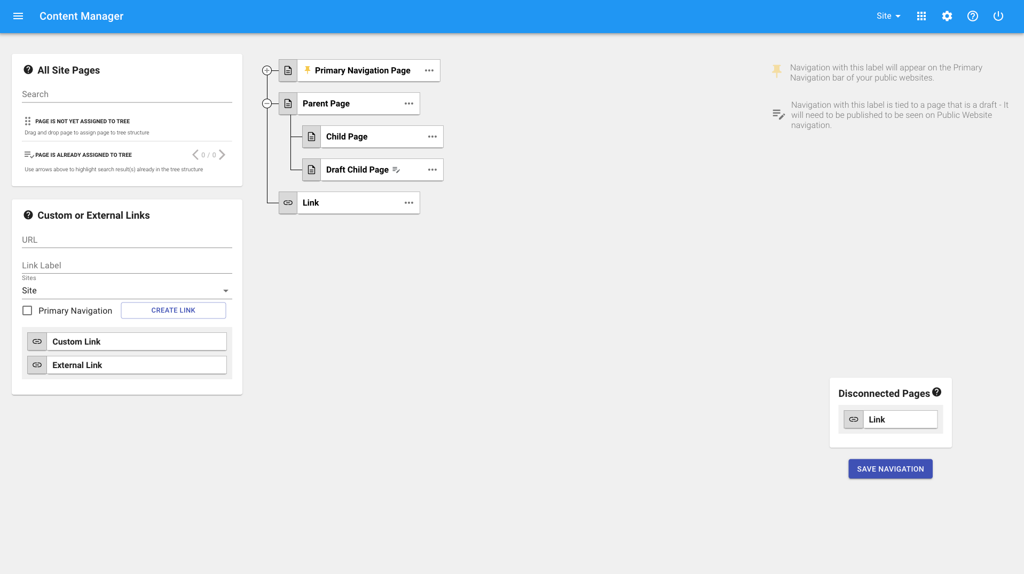The image size is (1024, 574).
Task: Click the page icon of Draft Child Page
Action: click(x=312, y=170)
